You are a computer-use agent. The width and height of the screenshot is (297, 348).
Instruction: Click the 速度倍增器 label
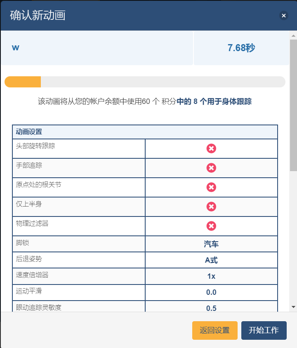click(32, 275)
